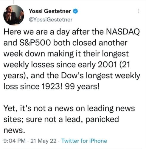This screenshot has height=149, width=146.
Task: Click the thread connector line above the avatar
Action: coord(14,2)
